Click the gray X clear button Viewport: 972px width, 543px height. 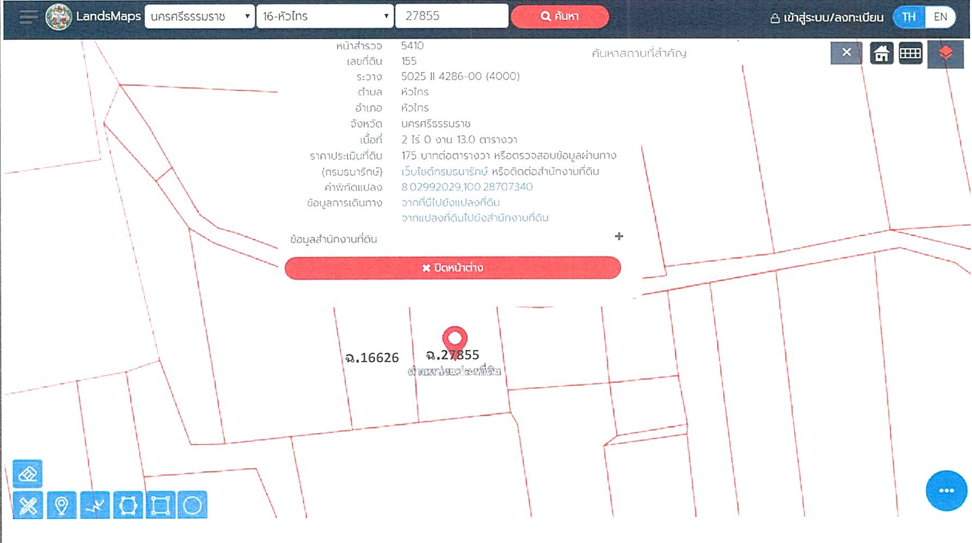coord(846,52)
